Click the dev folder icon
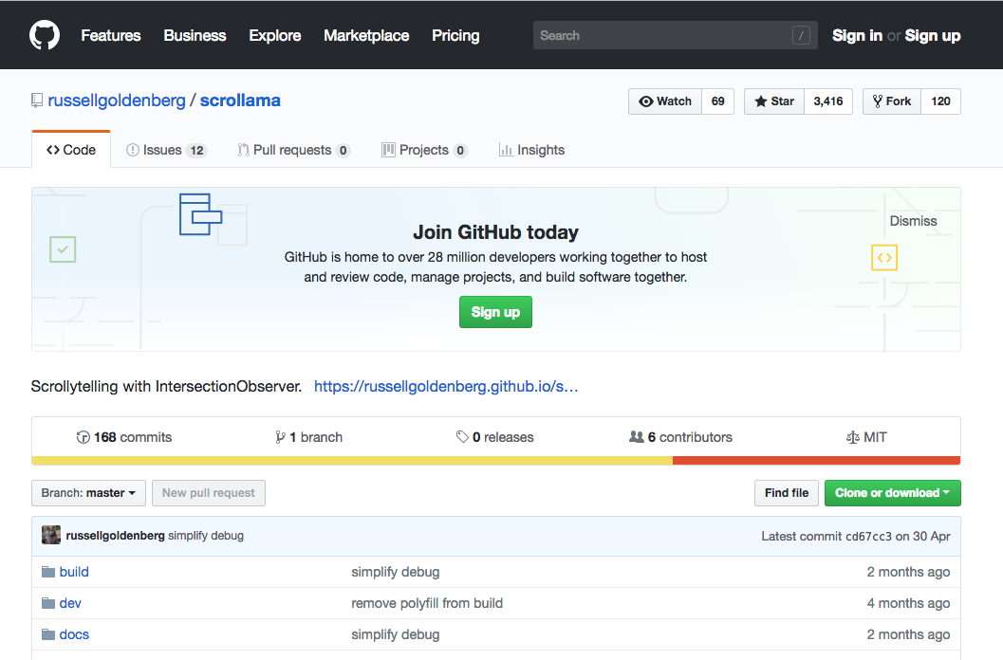This screenshot has width=1003, height=660. click(48, 603)
